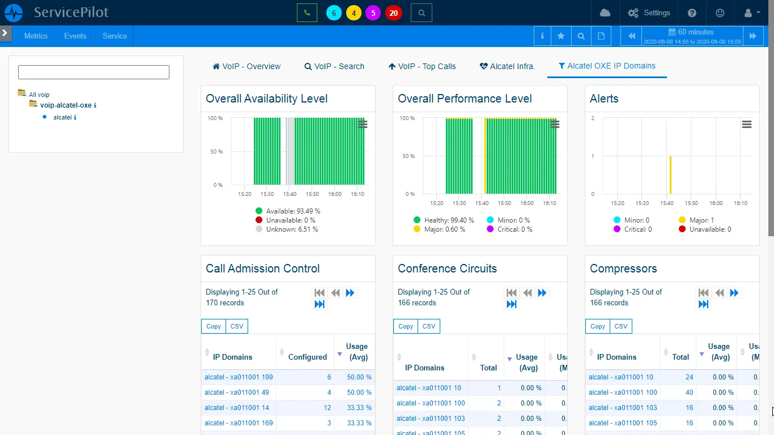The image size is (774, 435).
Task: Open the Events menu
Action: tap(75, 36)
